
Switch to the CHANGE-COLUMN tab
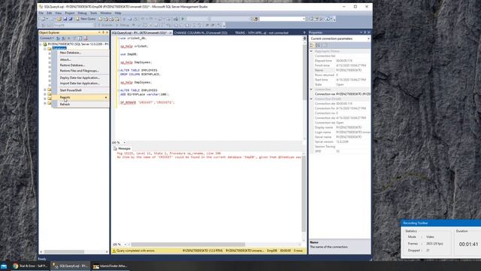(201, 32)
